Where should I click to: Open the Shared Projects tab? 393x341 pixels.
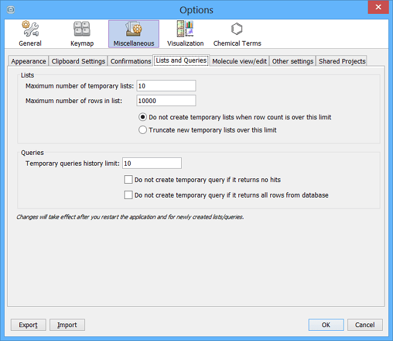[341, 61]
